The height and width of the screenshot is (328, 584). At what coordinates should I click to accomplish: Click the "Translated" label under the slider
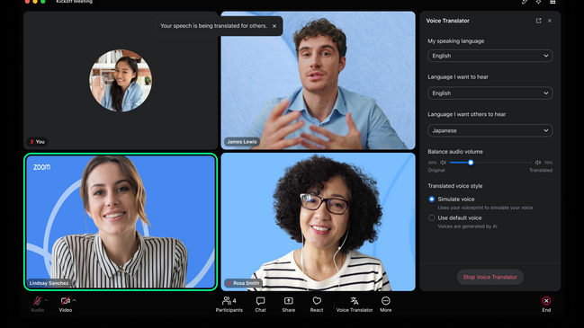pos(541,171)
